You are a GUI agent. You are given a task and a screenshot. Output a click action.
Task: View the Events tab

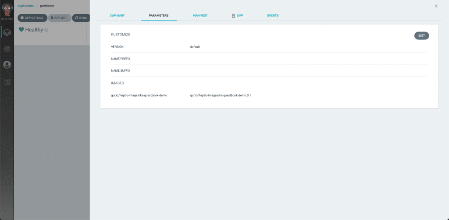tap(273, 15)
